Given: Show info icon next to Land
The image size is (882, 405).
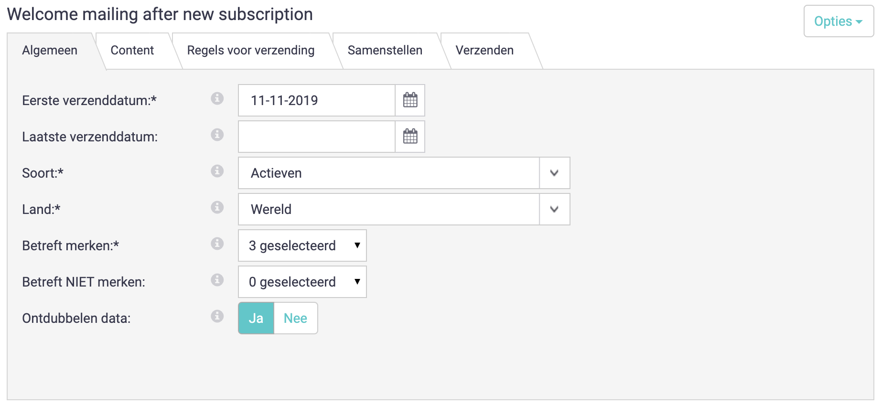Looking at the screenshot, I should [x=217, y=207].
